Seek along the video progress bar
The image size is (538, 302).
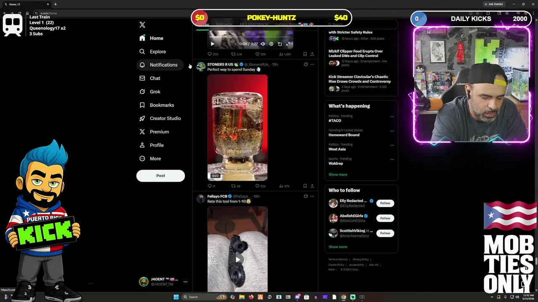(x=251, y=37)
